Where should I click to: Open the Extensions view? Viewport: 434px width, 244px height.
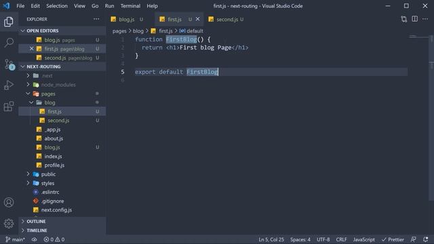pyautogui.click(x=9, y=106)
